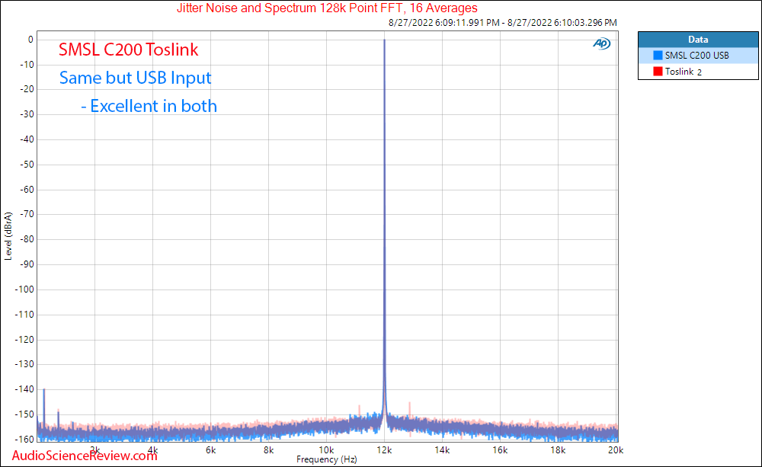This screenshot has height=467, width=762.
Task: Click the Level (dBrA) axis label
Action: (x=8, y=236)
